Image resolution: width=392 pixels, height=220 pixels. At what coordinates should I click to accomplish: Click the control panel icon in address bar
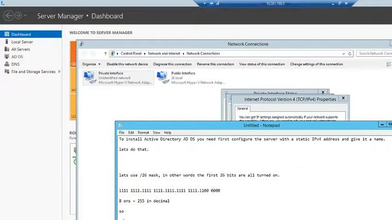[x=113, y=53]
